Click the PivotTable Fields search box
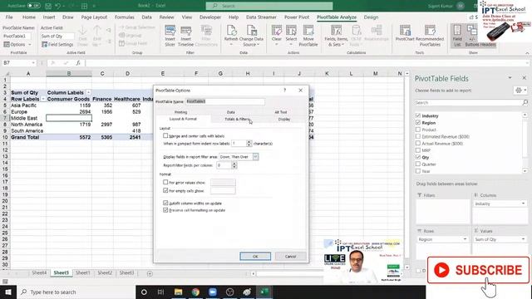532x299 pixels. point(471,102)
